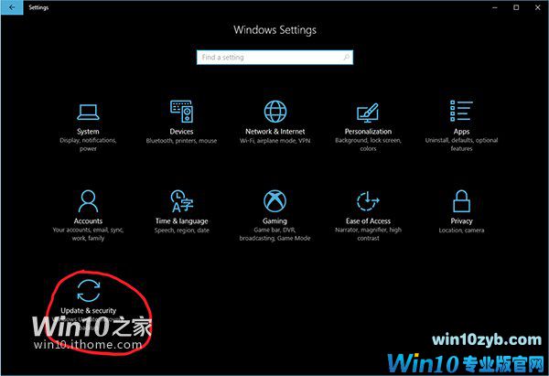Click the Network & Internet globe icon
This screenshot has width=549, height=376.
(x=274, y=112)
